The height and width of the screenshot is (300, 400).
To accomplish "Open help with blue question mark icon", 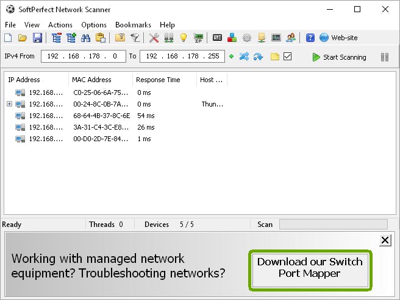I will 310,38.
